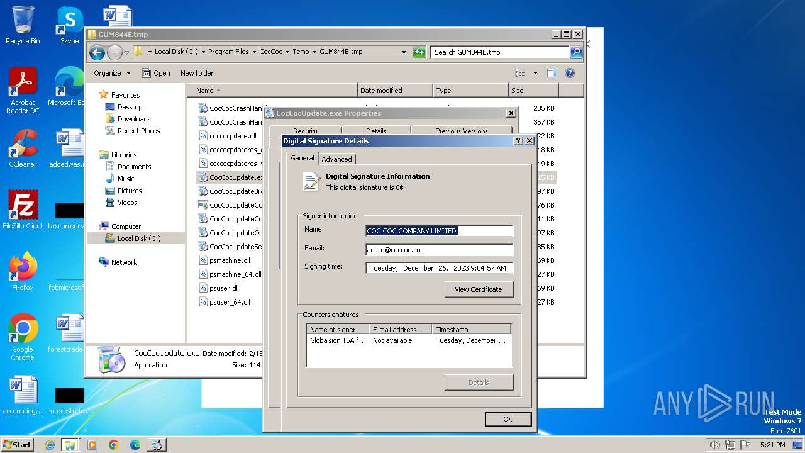The height and width of the screenshot is (453, 805).
Task: Open FileZilla Client desktop icon
Action: click(x=23, y=211)
